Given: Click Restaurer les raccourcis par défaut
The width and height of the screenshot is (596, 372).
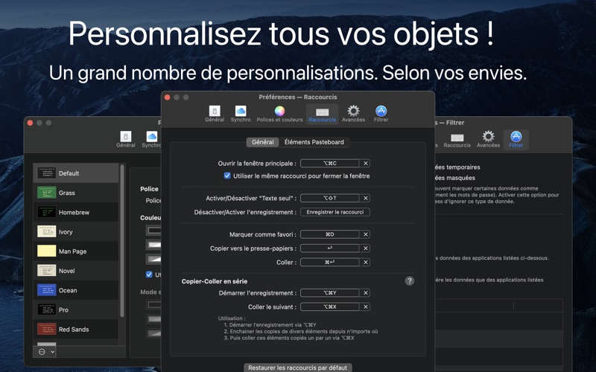Looking at the screenshot, I should pyautogui.click(x=297, y=368).
